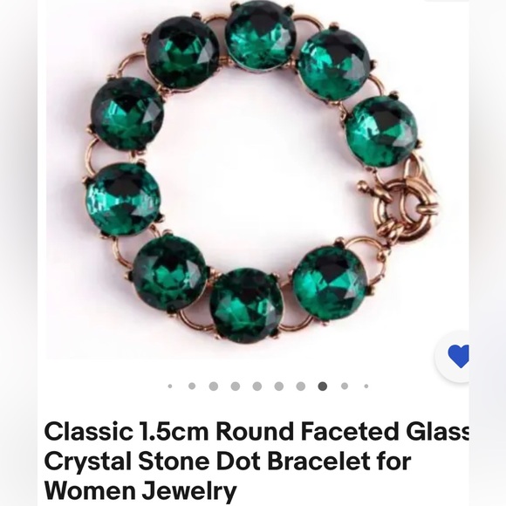Click the leftmost green crystal stone

123,200
